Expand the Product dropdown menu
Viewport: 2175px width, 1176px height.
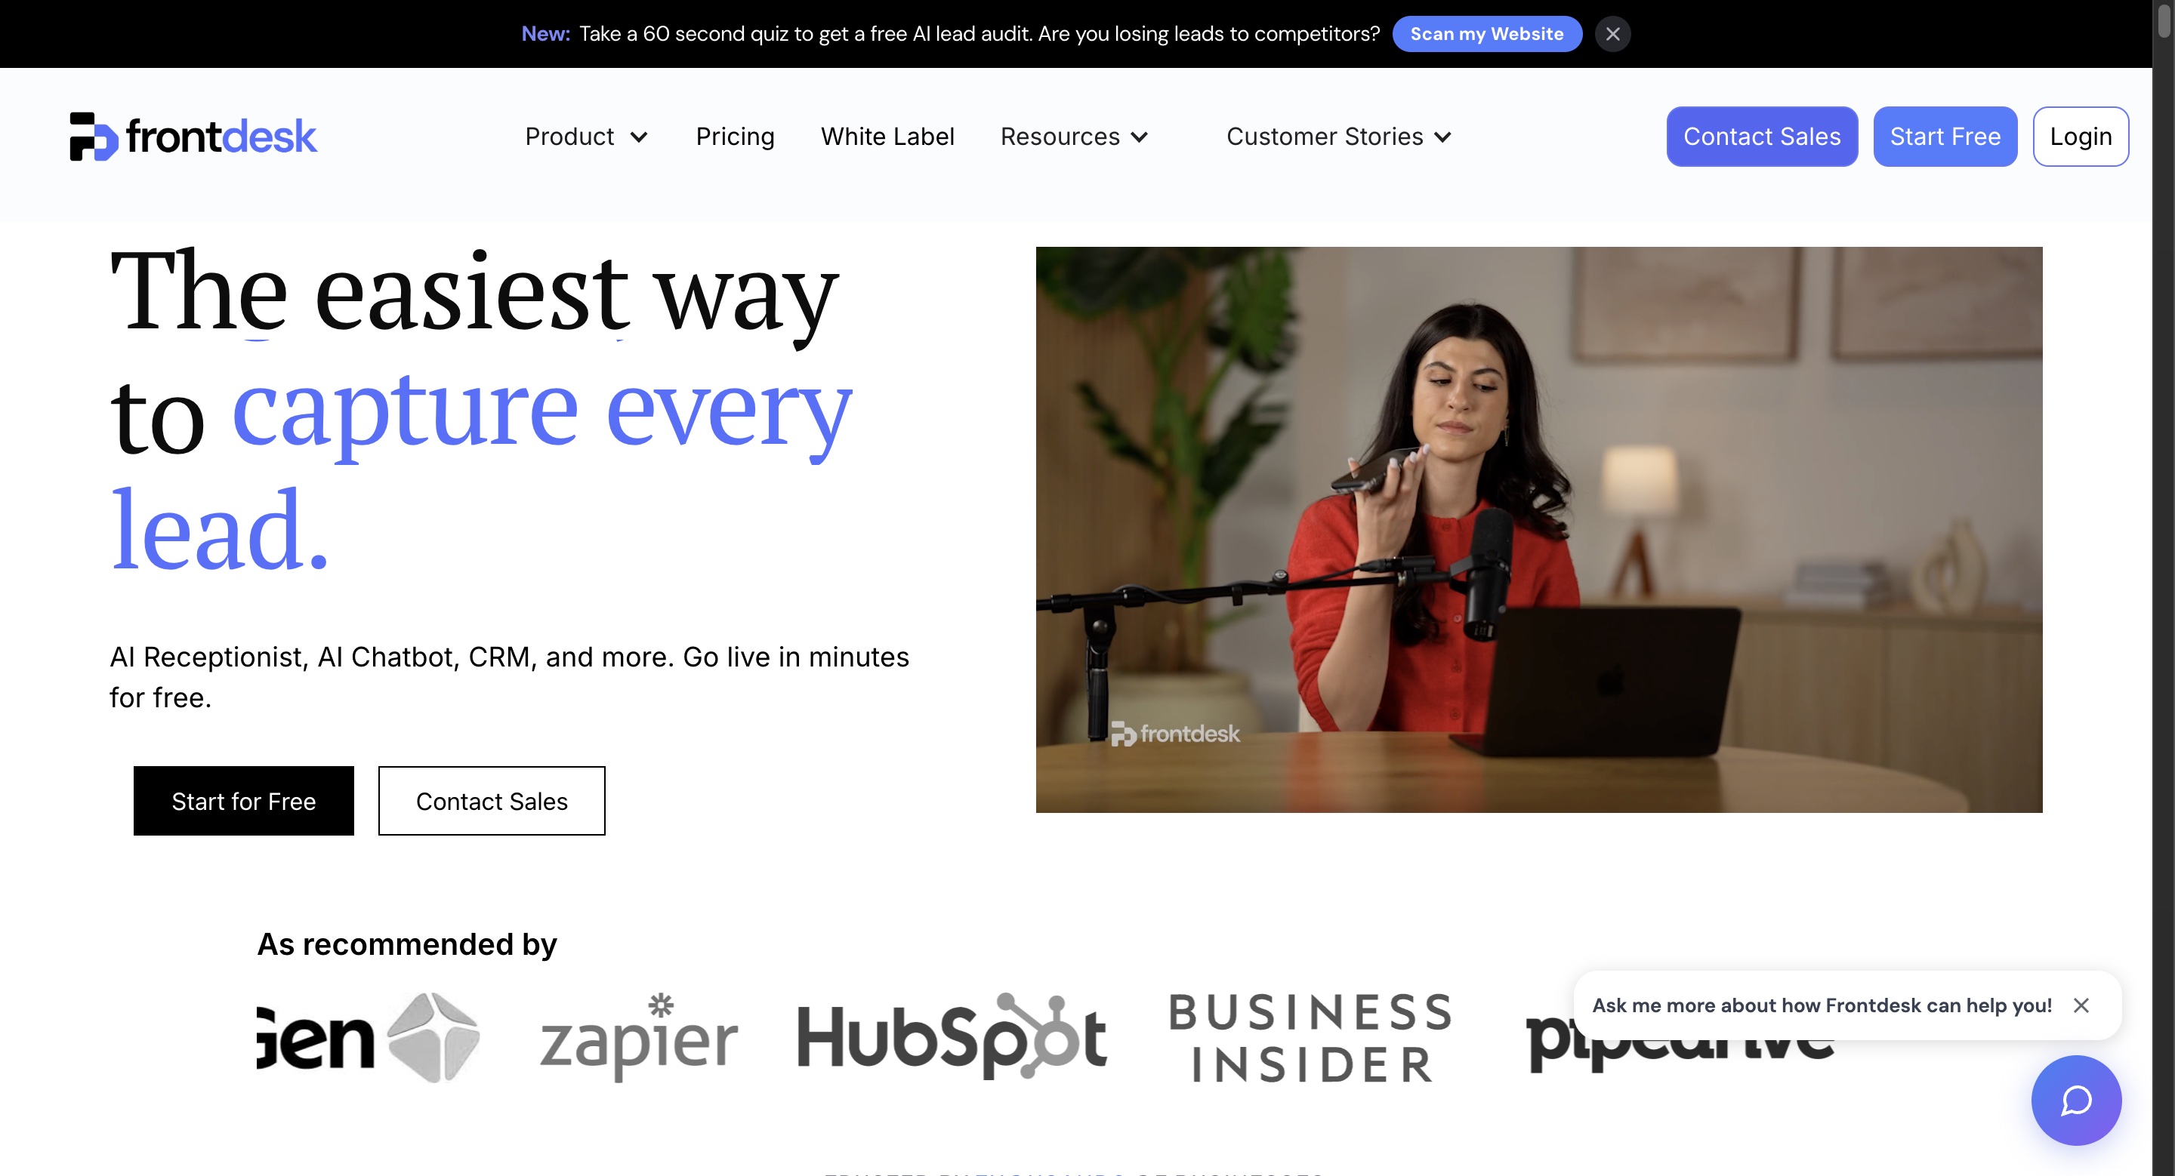pos(586,137)
